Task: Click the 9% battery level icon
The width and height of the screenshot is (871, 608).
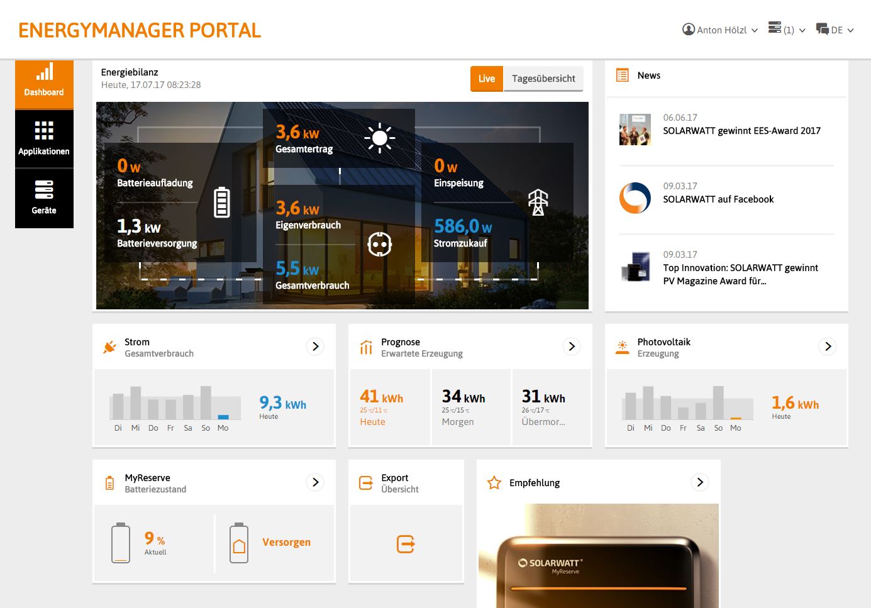Action: [x=121, y=543]
